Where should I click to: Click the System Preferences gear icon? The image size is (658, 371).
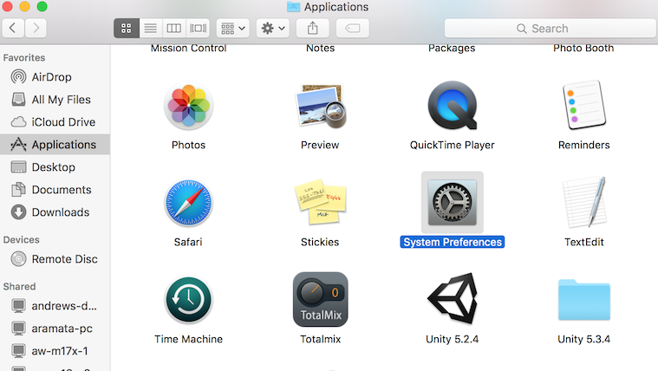[453, 202]
